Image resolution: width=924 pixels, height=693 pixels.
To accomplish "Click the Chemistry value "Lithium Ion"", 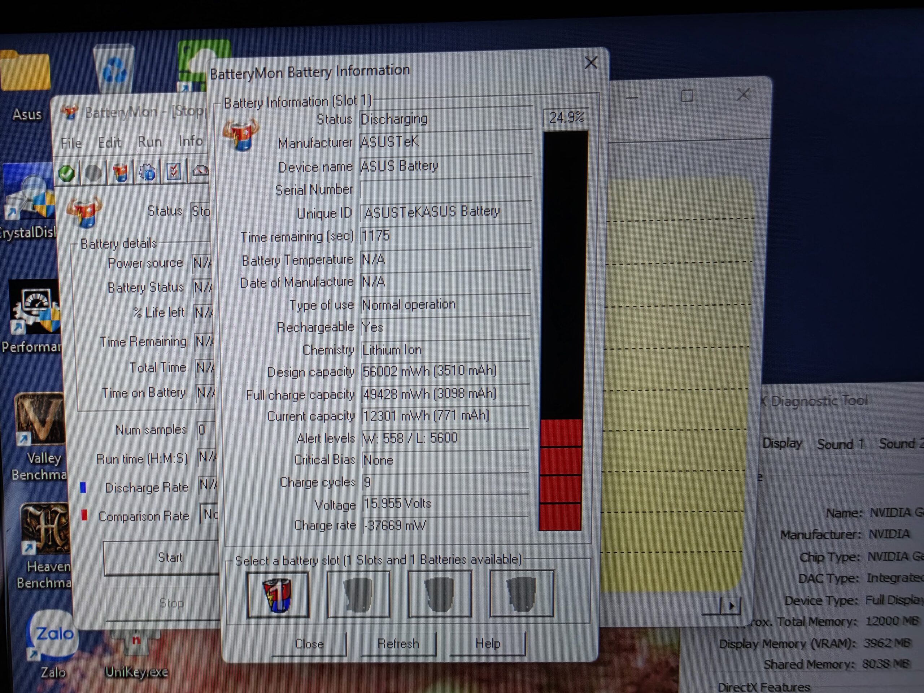I will click(x=392, y=349).
